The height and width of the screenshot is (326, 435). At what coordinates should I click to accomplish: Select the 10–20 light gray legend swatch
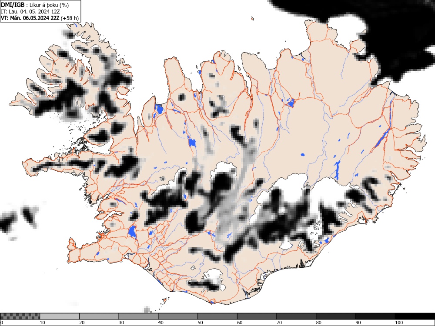click(60, 316)
